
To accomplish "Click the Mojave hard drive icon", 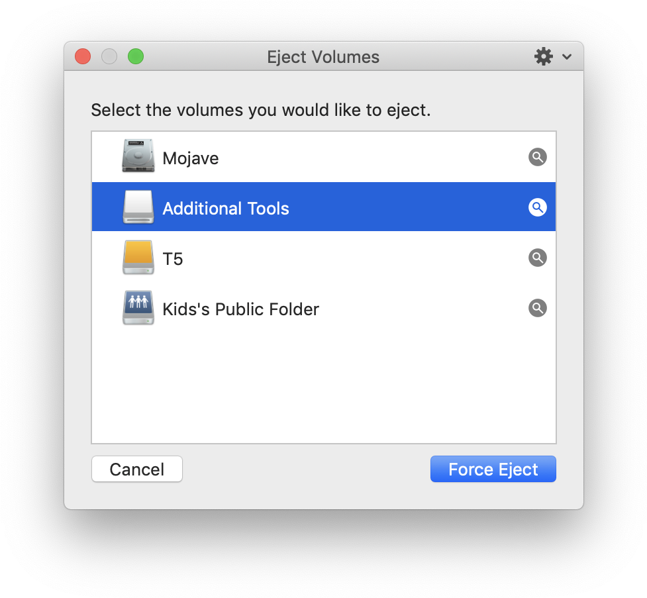I will tap(138, 156).
